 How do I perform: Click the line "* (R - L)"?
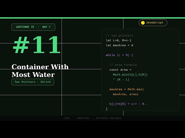pos(121,80)
